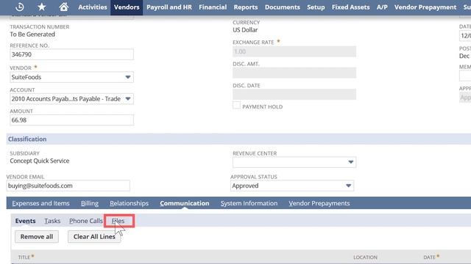The width and height of the screenshot is (471, 264).
Task: Open the Fixed Assets menu
Action: coord(350,7)
